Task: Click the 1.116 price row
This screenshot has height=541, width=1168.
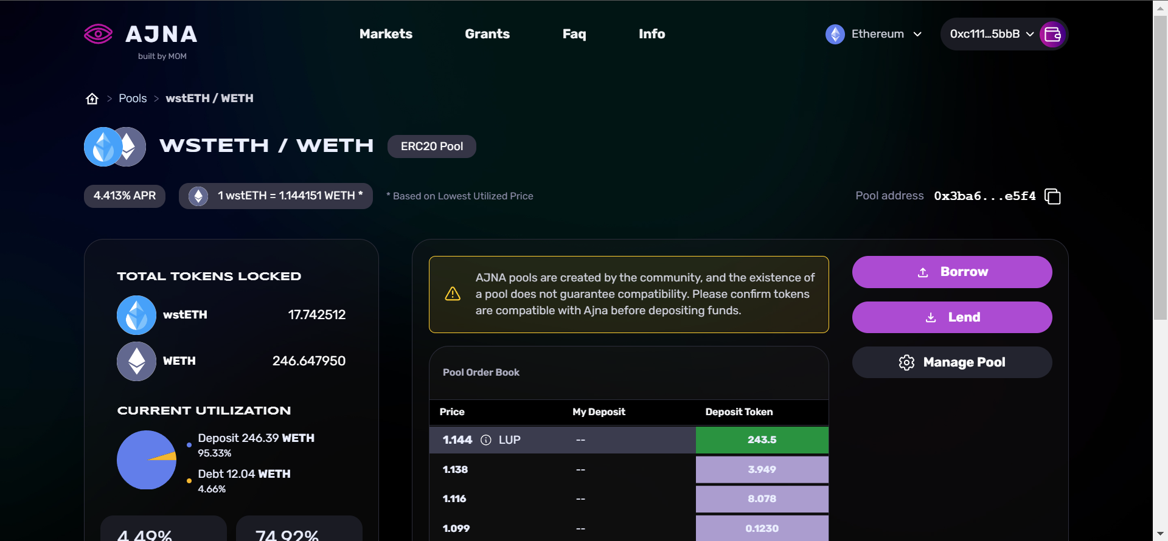Action: click(x=629, y=499)
